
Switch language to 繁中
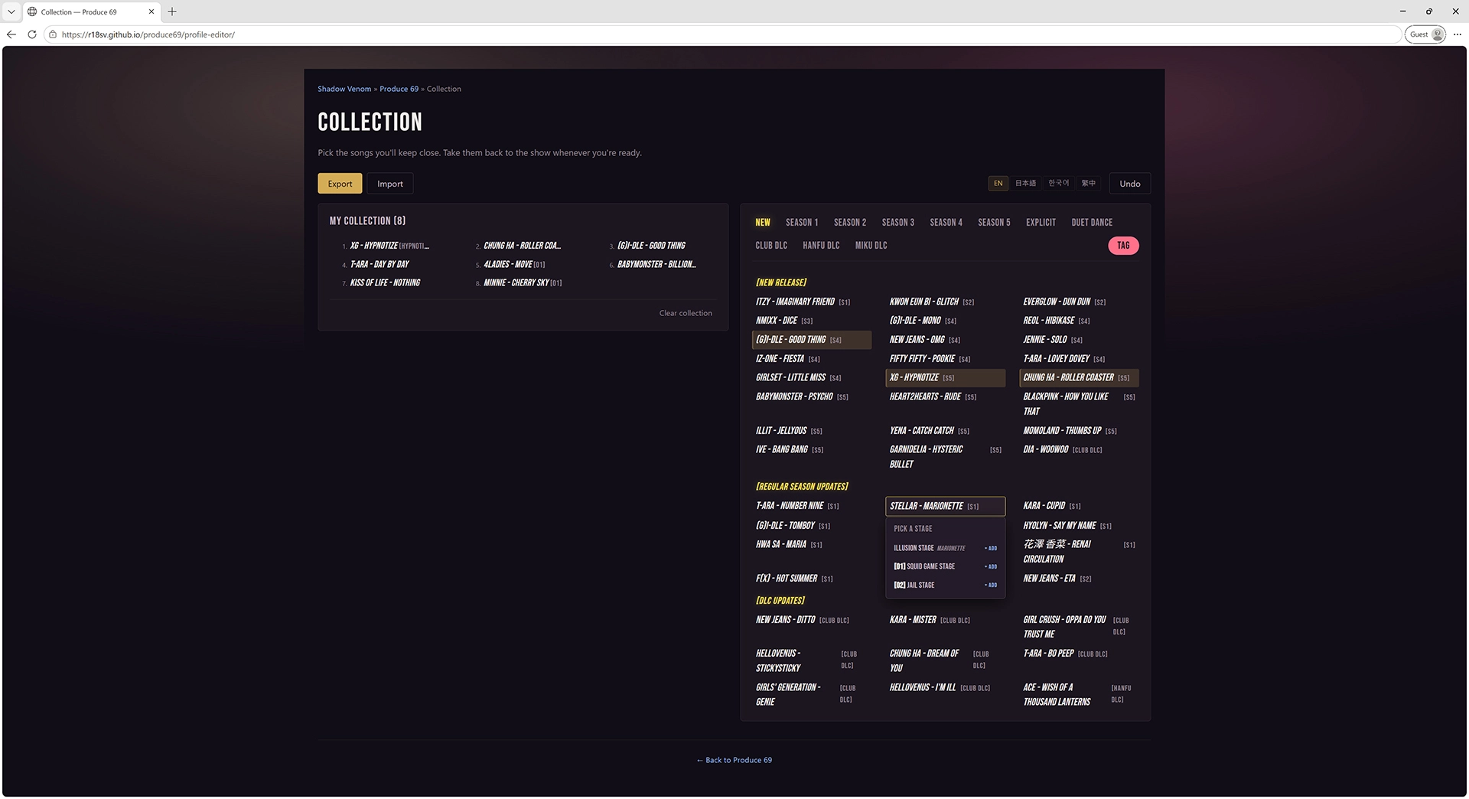point(1089,184)
